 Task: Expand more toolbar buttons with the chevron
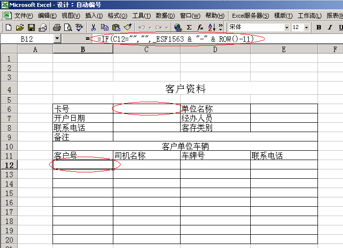(220, 28)
